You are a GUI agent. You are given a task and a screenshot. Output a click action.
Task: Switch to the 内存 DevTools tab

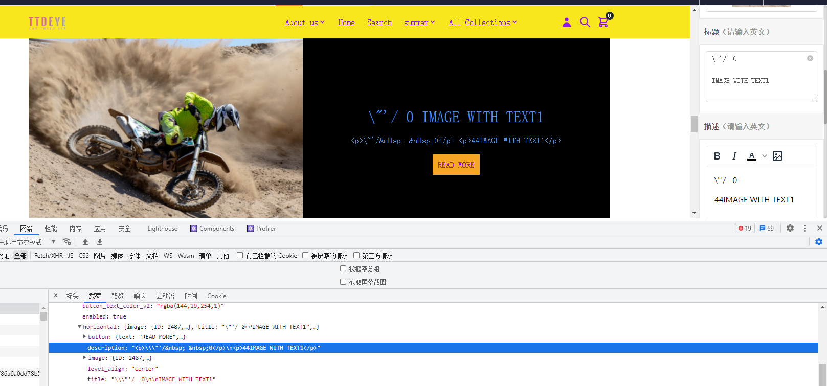(75, 229)
